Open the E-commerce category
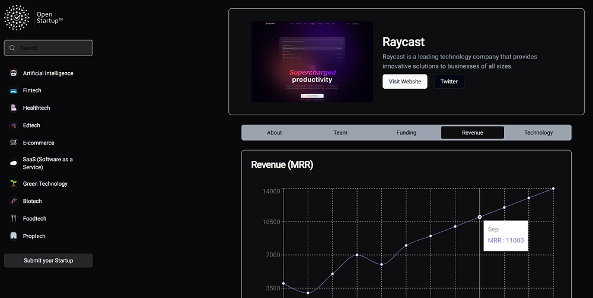This screenshot has width=593, height=298. click(x=39, y=142)
